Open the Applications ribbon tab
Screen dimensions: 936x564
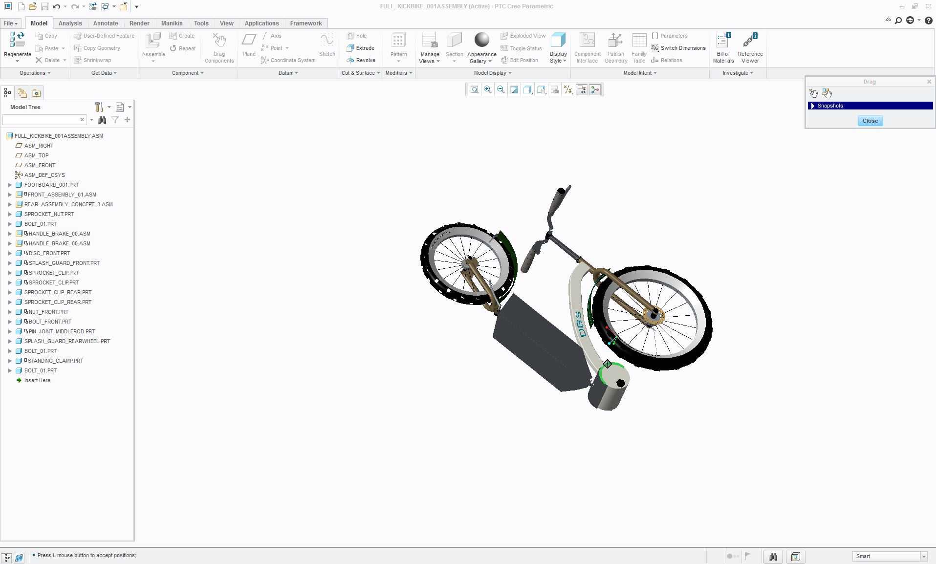point(261,23)
